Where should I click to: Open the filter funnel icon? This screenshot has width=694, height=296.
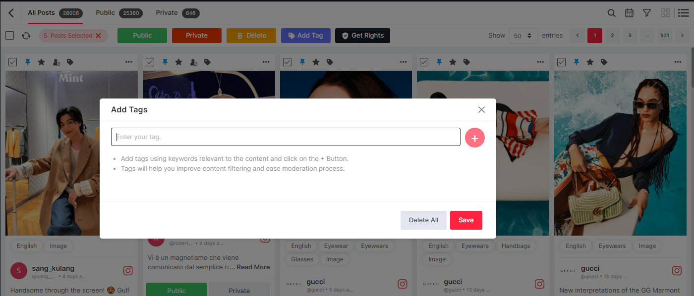(x=646, y=13)
